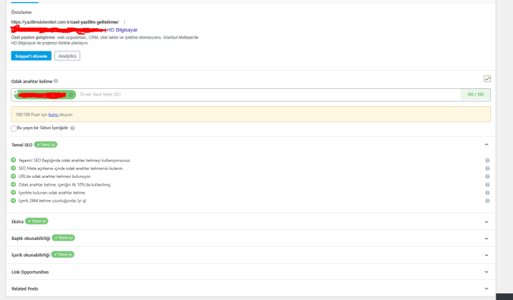This screenshot has width=513, height=300.
Task: Click help icon beside Odak anahtar kelime
Action: coord(56,81)
